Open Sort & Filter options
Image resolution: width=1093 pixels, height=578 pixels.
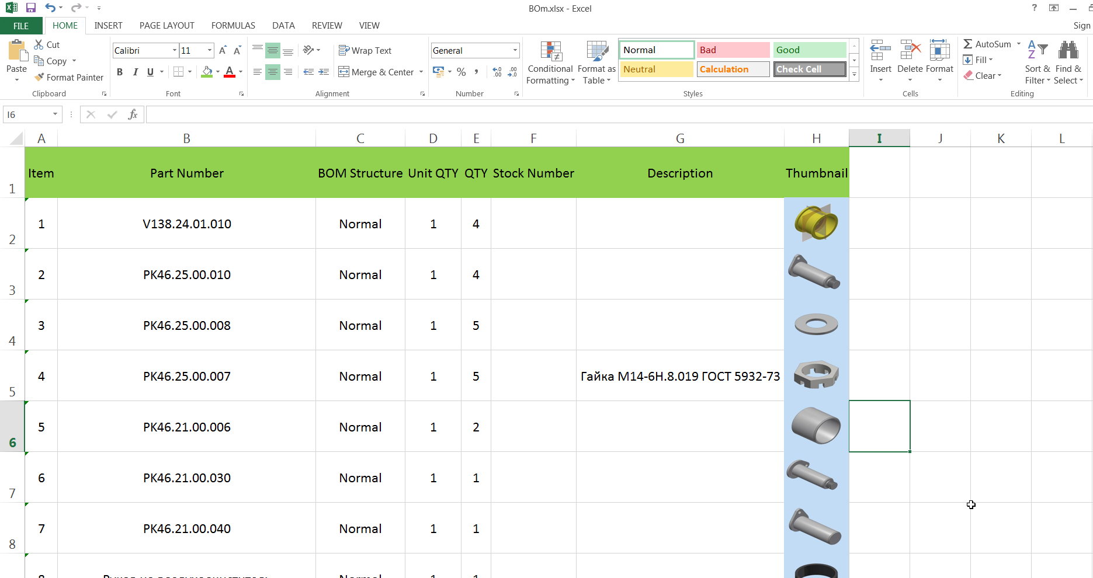pos(1037,62)
